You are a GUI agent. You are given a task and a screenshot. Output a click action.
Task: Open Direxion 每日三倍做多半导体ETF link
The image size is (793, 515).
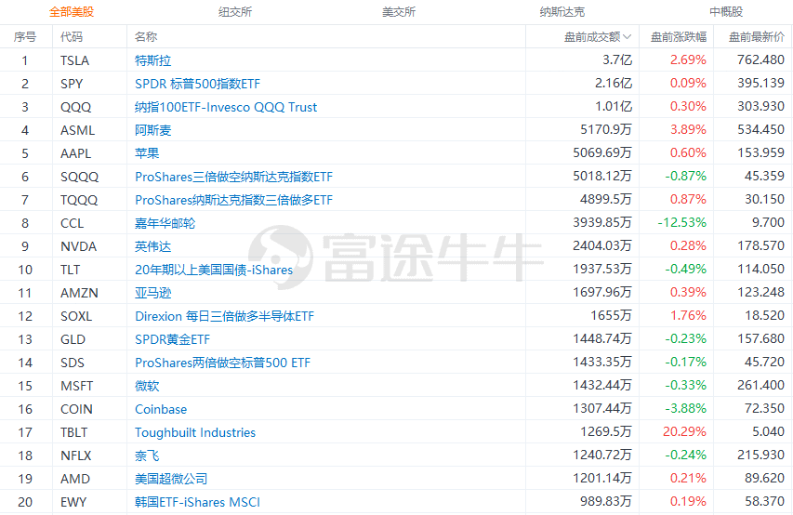click(x=224, y=316)
